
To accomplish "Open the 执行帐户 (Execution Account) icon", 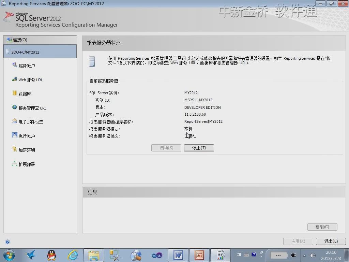I will (x=15, y=135).
